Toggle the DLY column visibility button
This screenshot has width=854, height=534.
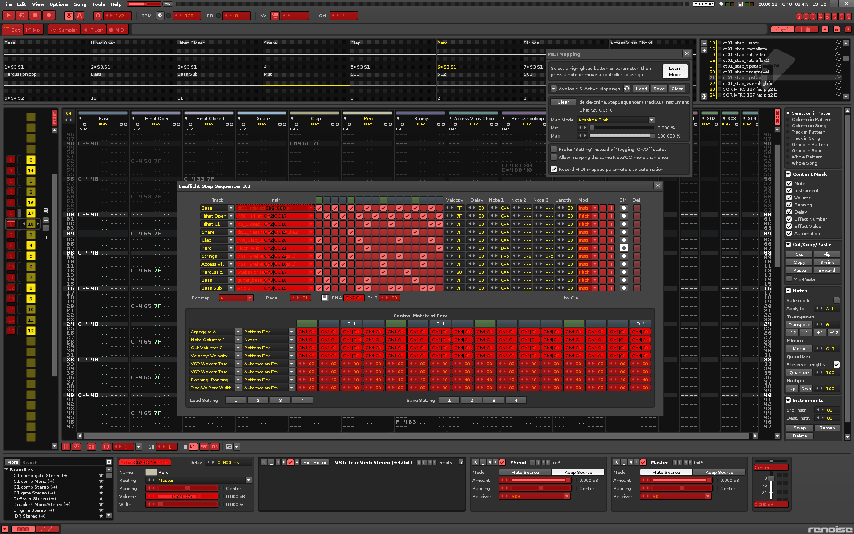click(215, 447)
